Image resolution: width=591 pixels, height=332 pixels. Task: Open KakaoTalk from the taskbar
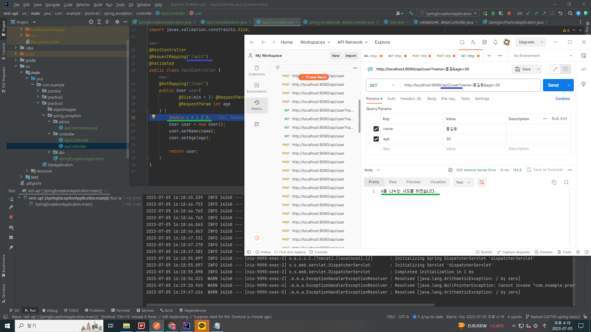(202, 326)
